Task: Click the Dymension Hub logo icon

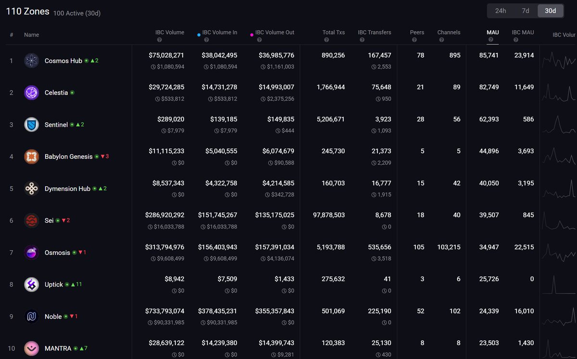Action: pos(32,189)
